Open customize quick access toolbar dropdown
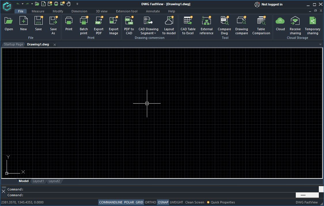Viewport: 324px width, 206px height. (x=77, y=4)
